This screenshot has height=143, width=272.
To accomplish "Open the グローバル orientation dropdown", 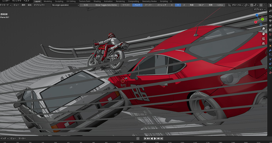I will coord(236,5).
